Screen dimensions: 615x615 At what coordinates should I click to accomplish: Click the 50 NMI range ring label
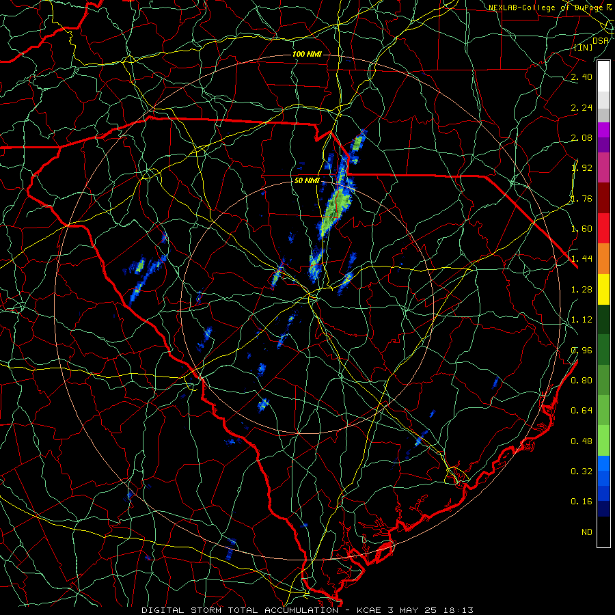[x=307, y=181]
